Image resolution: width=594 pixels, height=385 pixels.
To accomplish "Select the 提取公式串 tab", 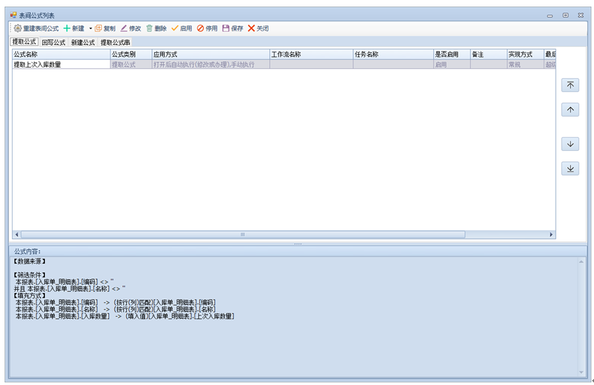I will 115,42.
